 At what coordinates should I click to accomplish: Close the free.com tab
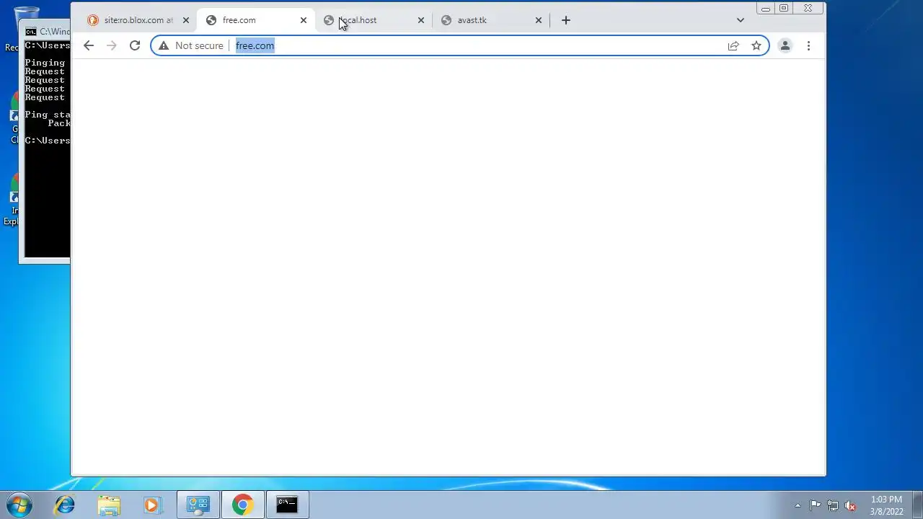coord(304,20)
